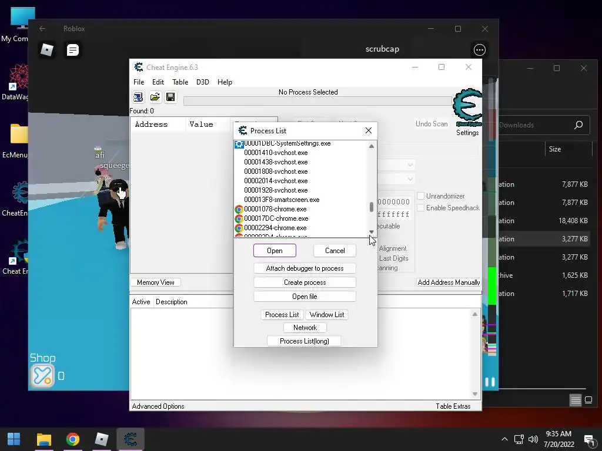Open File Explorer from taskbar

pyautogui.click(x=44, y=439)
